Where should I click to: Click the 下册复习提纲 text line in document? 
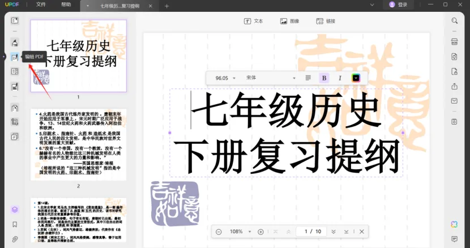click(x=287, y=156)
